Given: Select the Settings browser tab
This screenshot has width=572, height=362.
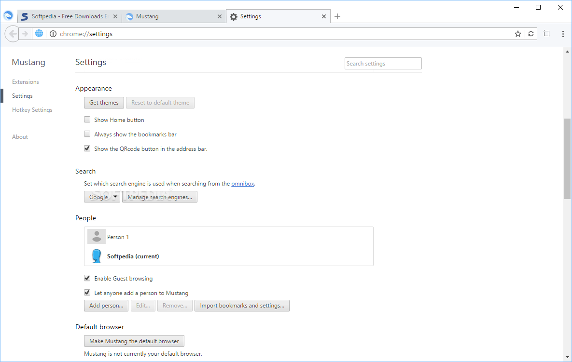Looking at the screenshot, I should click(x=279, y=16).
